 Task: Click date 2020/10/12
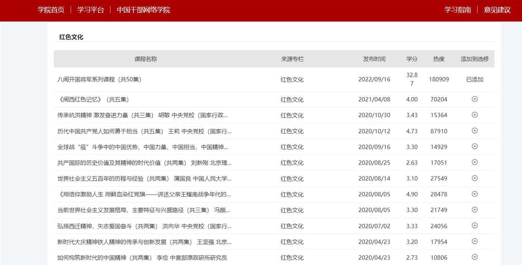pyautogui.click(x=374, y=131)
